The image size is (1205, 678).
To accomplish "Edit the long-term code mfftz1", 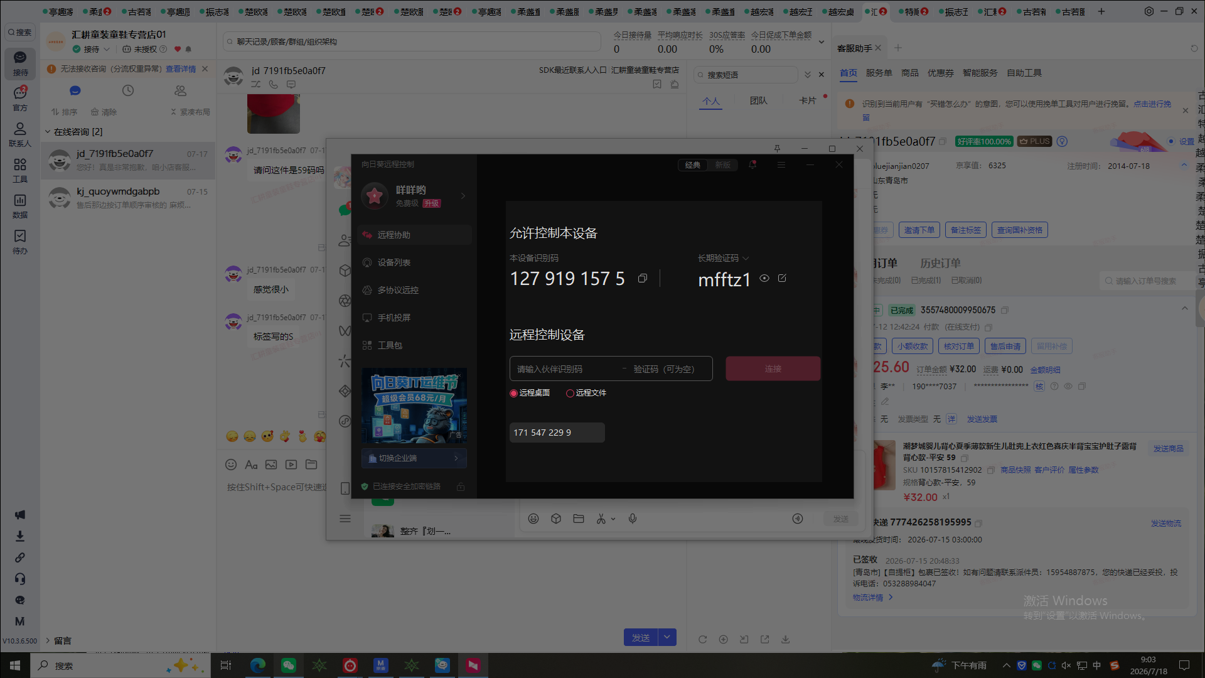I will [x=782, y=278].
